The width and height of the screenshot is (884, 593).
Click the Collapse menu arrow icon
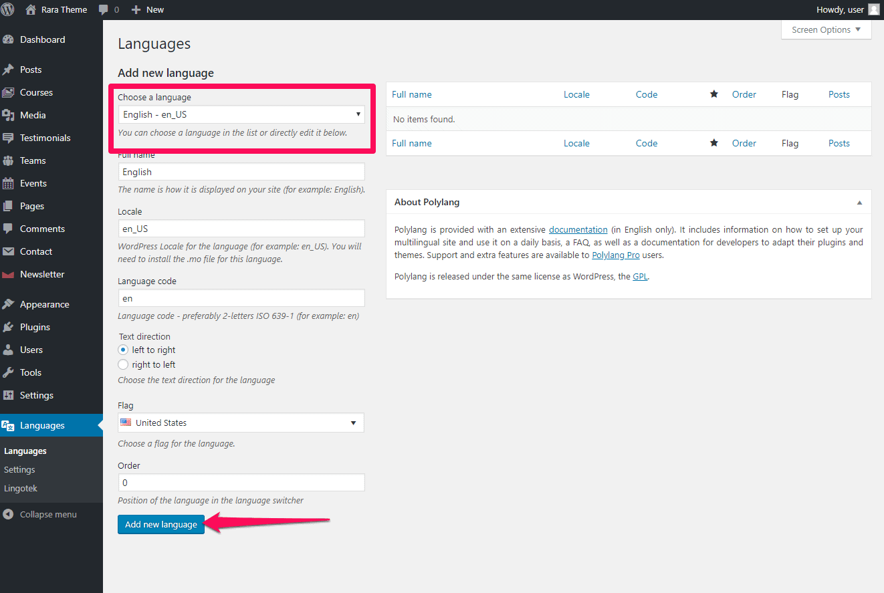(x=8, y=514)
